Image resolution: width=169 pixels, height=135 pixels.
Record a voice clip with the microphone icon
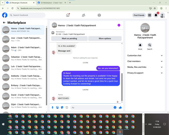coord(52,108)
